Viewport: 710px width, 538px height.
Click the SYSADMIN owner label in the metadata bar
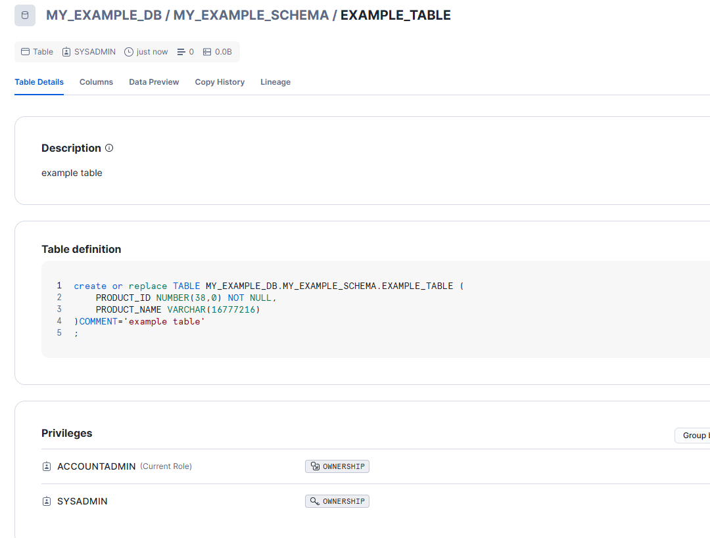pos(95,52)
